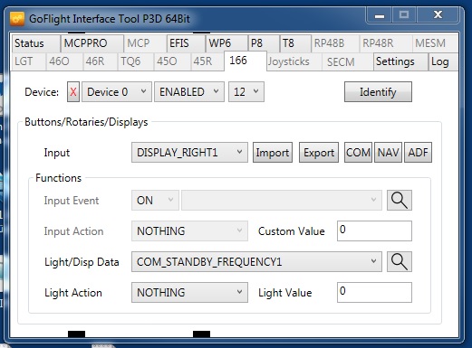The image size is (472, 348).
Task: Open the DISPLAY_RIGHT1 input dropdown
Action: [189, 153]
